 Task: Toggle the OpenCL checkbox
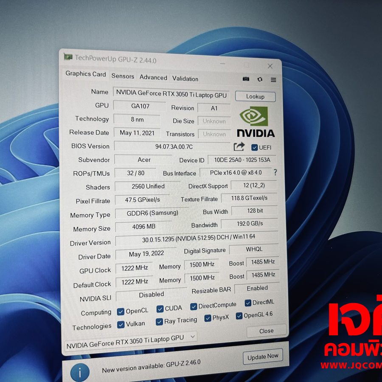pos(121,312)
